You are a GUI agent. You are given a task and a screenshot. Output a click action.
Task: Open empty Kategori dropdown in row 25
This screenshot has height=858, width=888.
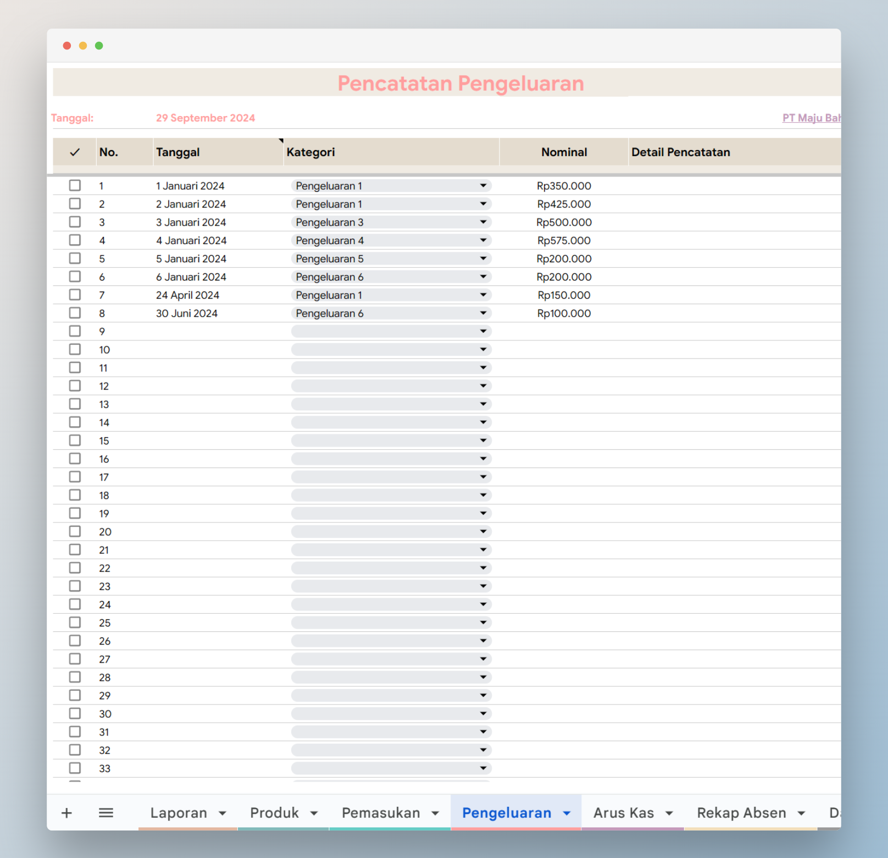[x=391, y=623]
